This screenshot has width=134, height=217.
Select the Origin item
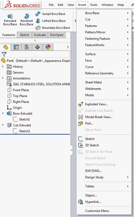point(14,108)
